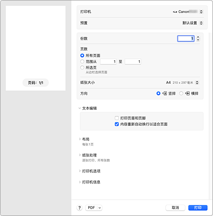
Task: Click the range start page field
Action: pos(108,62)
